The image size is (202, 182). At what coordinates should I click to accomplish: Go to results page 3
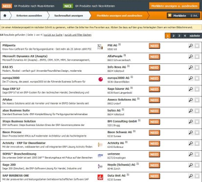point(179,36)
